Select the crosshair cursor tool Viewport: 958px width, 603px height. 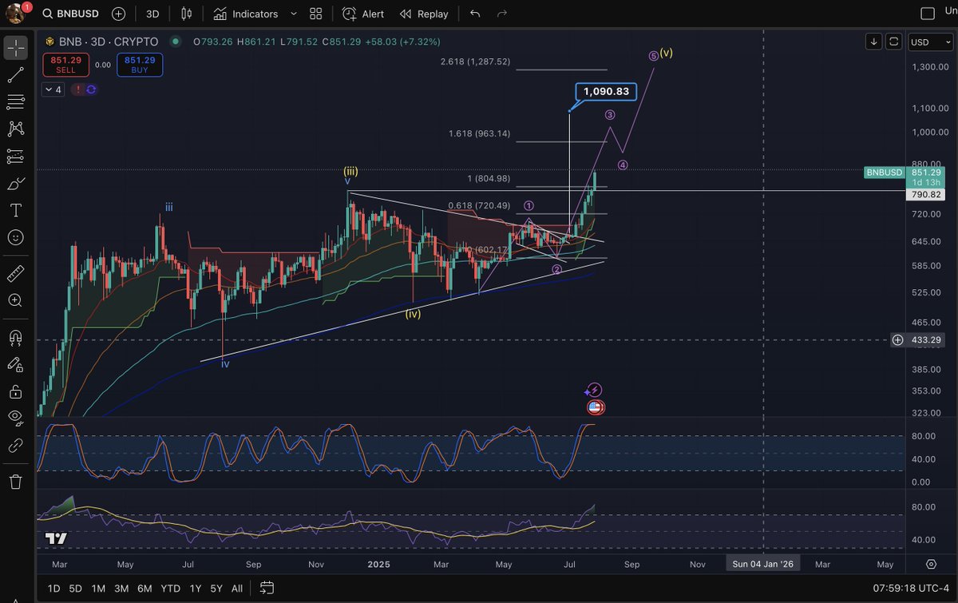point(15,48)
